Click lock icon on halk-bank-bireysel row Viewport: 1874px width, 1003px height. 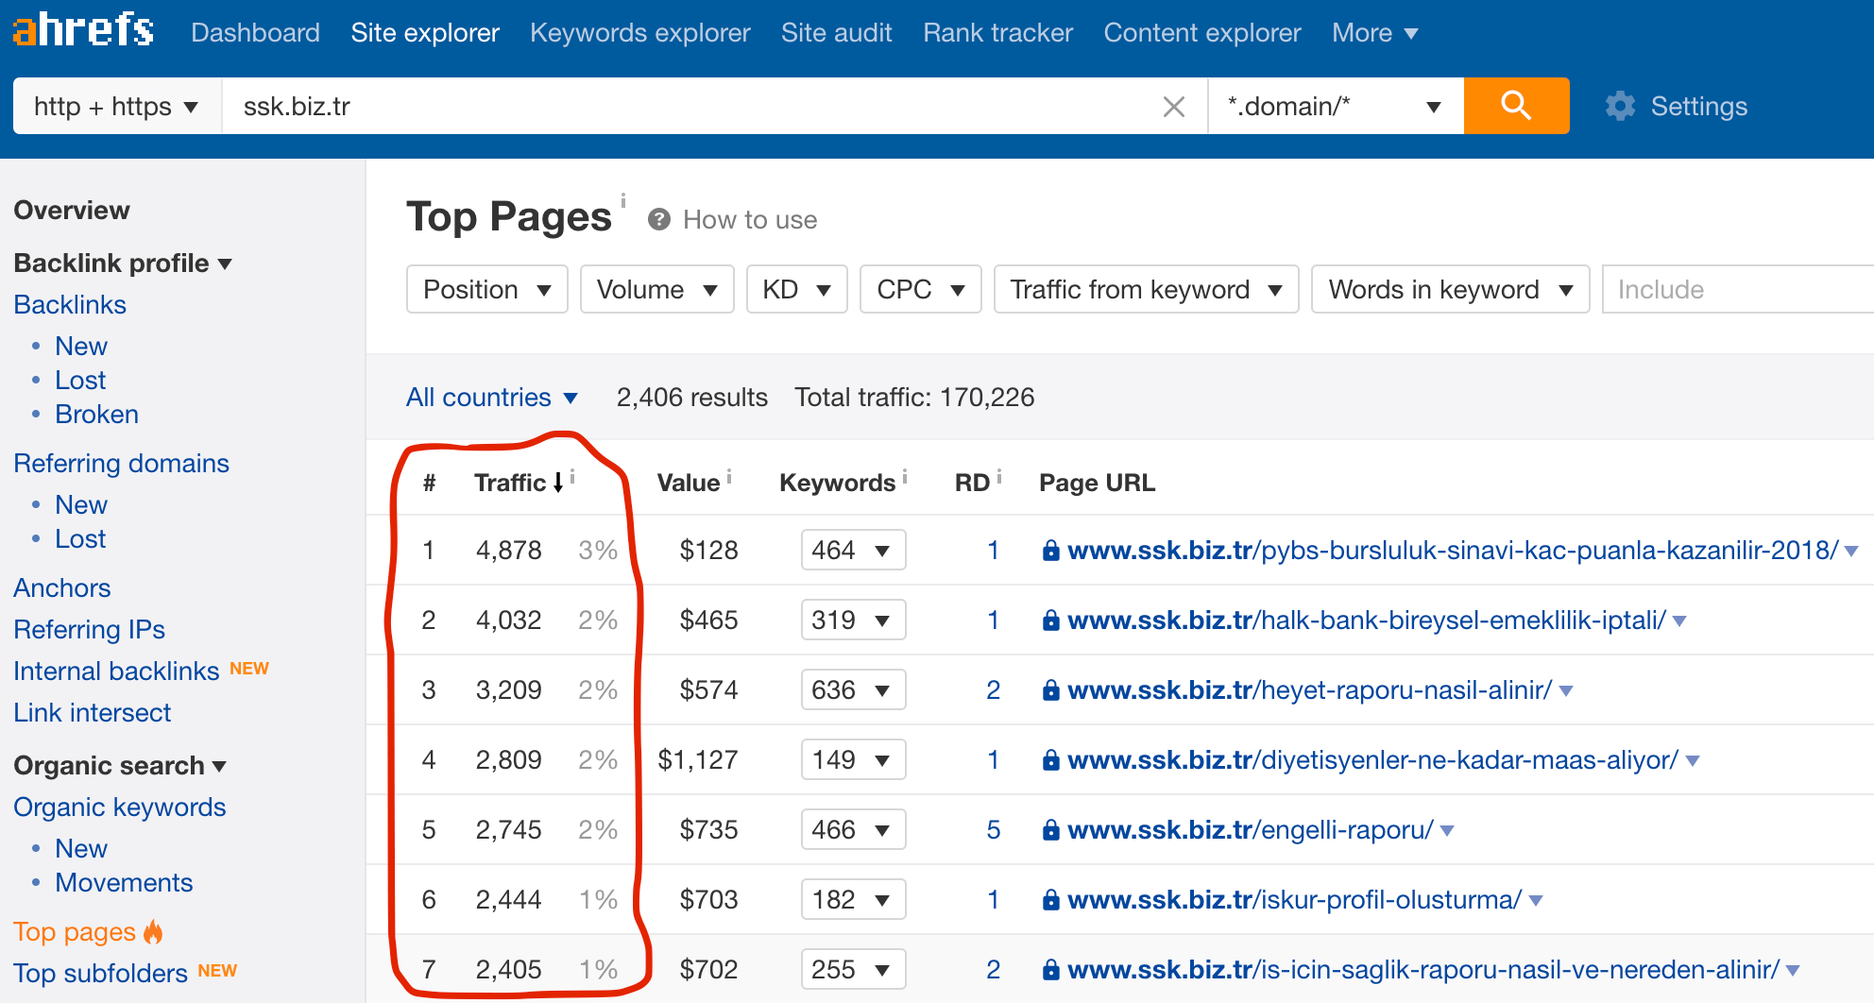[1050, 620]
